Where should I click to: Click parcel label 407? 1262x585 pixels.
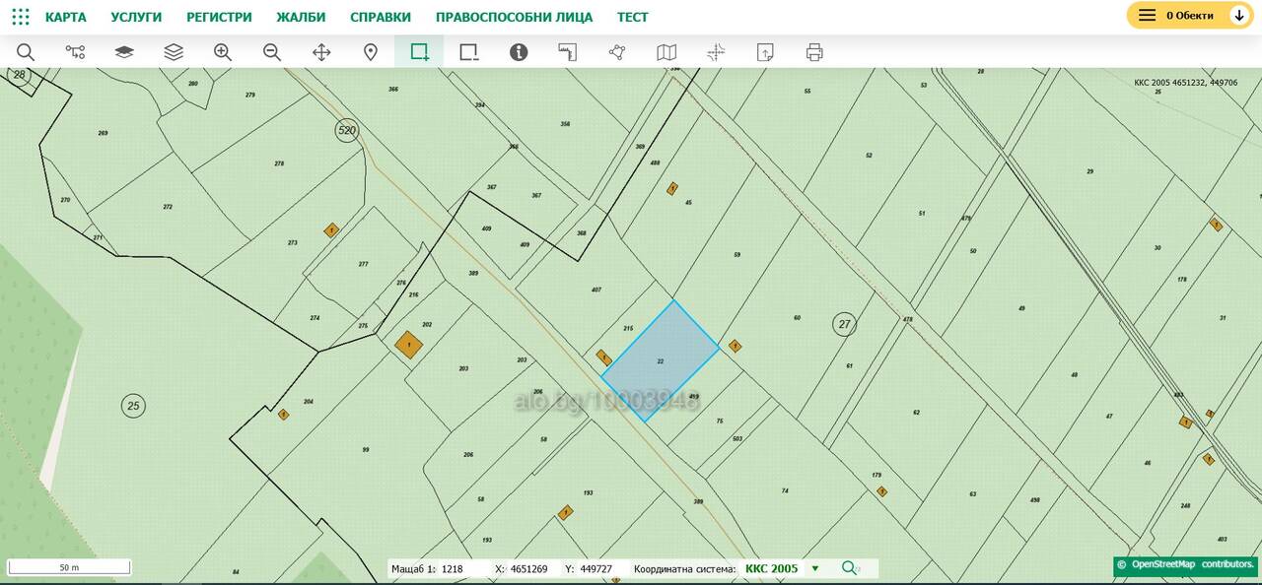596,290
